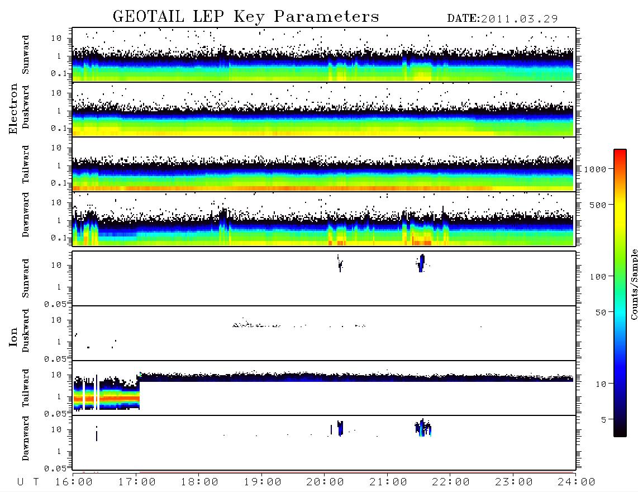Click the Ion Dawnward burst near 20:15
This screenshot has width=638, height=492.
coord(340,428)
